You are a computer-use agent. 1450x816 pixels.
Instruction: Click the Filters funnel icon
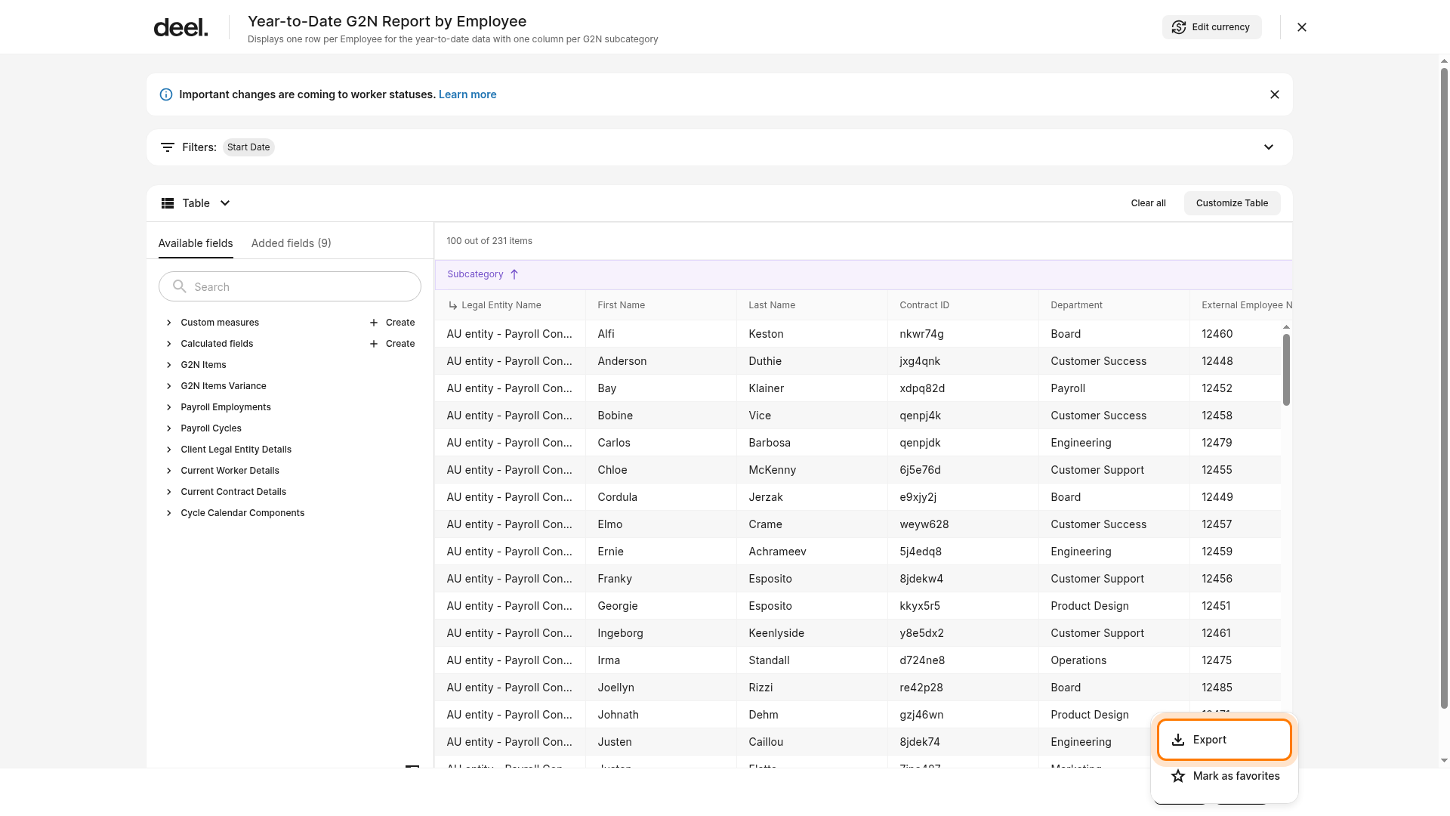[168, 147]
